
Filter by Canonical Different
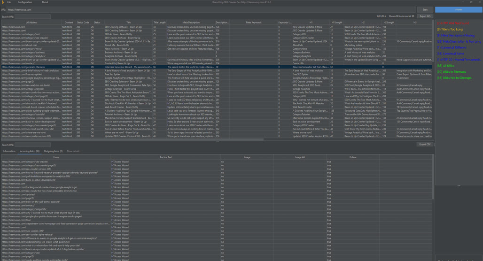452,47
